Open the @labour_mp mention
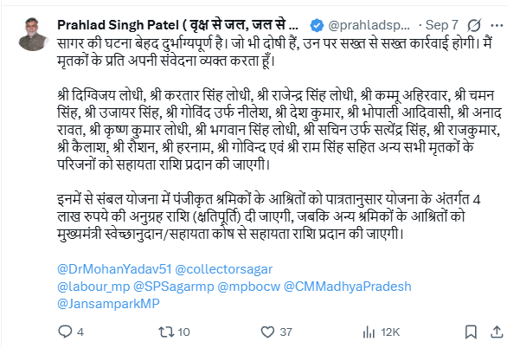The image size is (507, 348). (x=93, y=287)
